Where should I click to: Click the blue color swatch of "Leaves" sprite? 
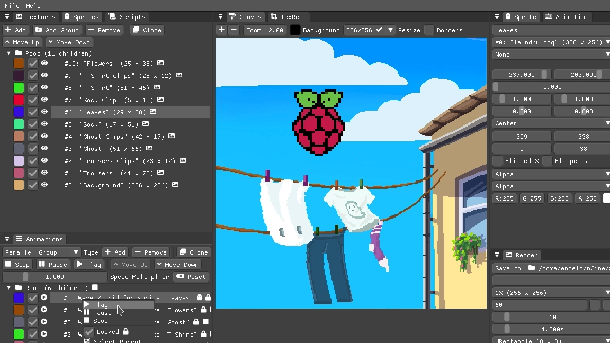19,112
